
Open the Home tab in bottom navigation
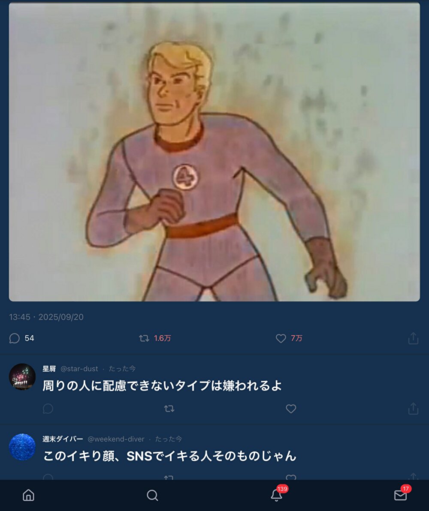[x=28, y=495]
